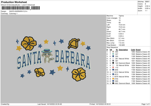Click the Max Stitch value '9.1 mm'
Viewport: 151px width, 106px height.
tap(122, 38)
